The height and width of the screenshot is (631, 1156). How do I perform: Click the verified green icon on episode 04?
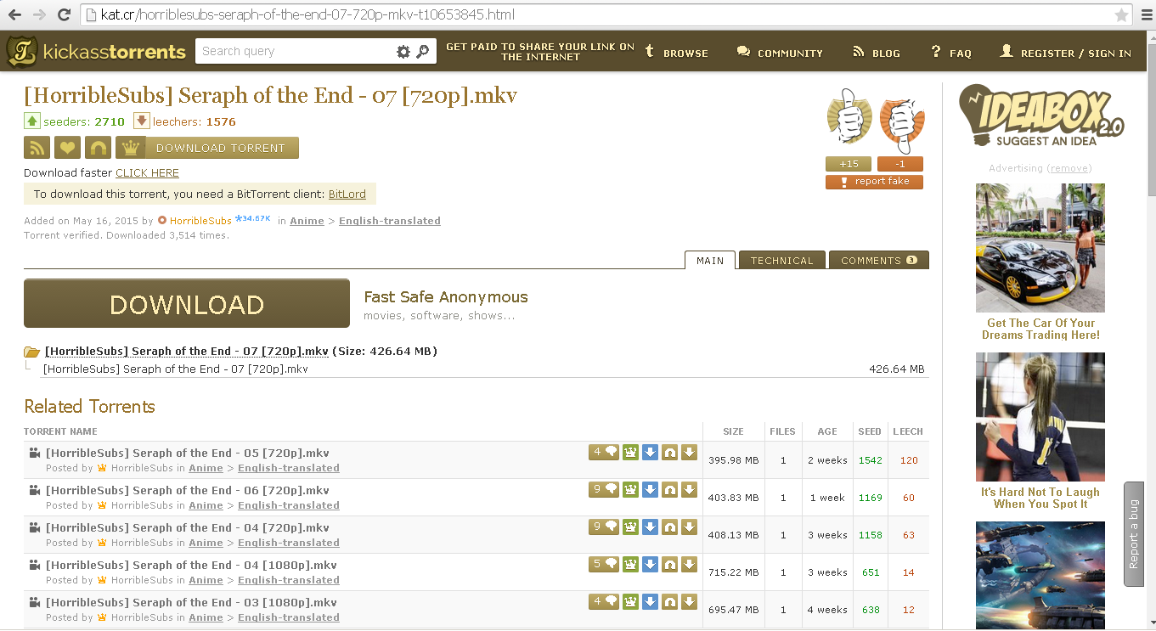coord(629,527)
